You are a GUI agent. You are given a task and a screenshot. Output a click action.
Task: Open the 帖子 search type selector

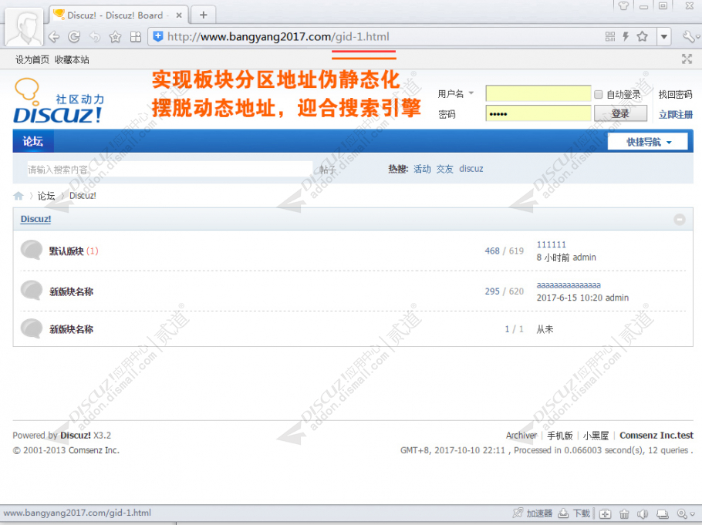[x=328, y=169]
